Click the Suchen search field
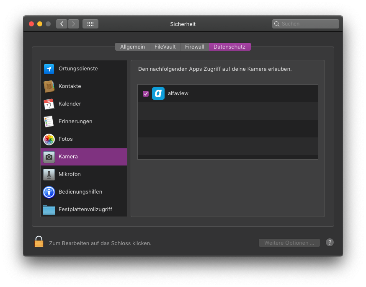The width and height of the screenshot is (366, 287). [x=308, y=24]
